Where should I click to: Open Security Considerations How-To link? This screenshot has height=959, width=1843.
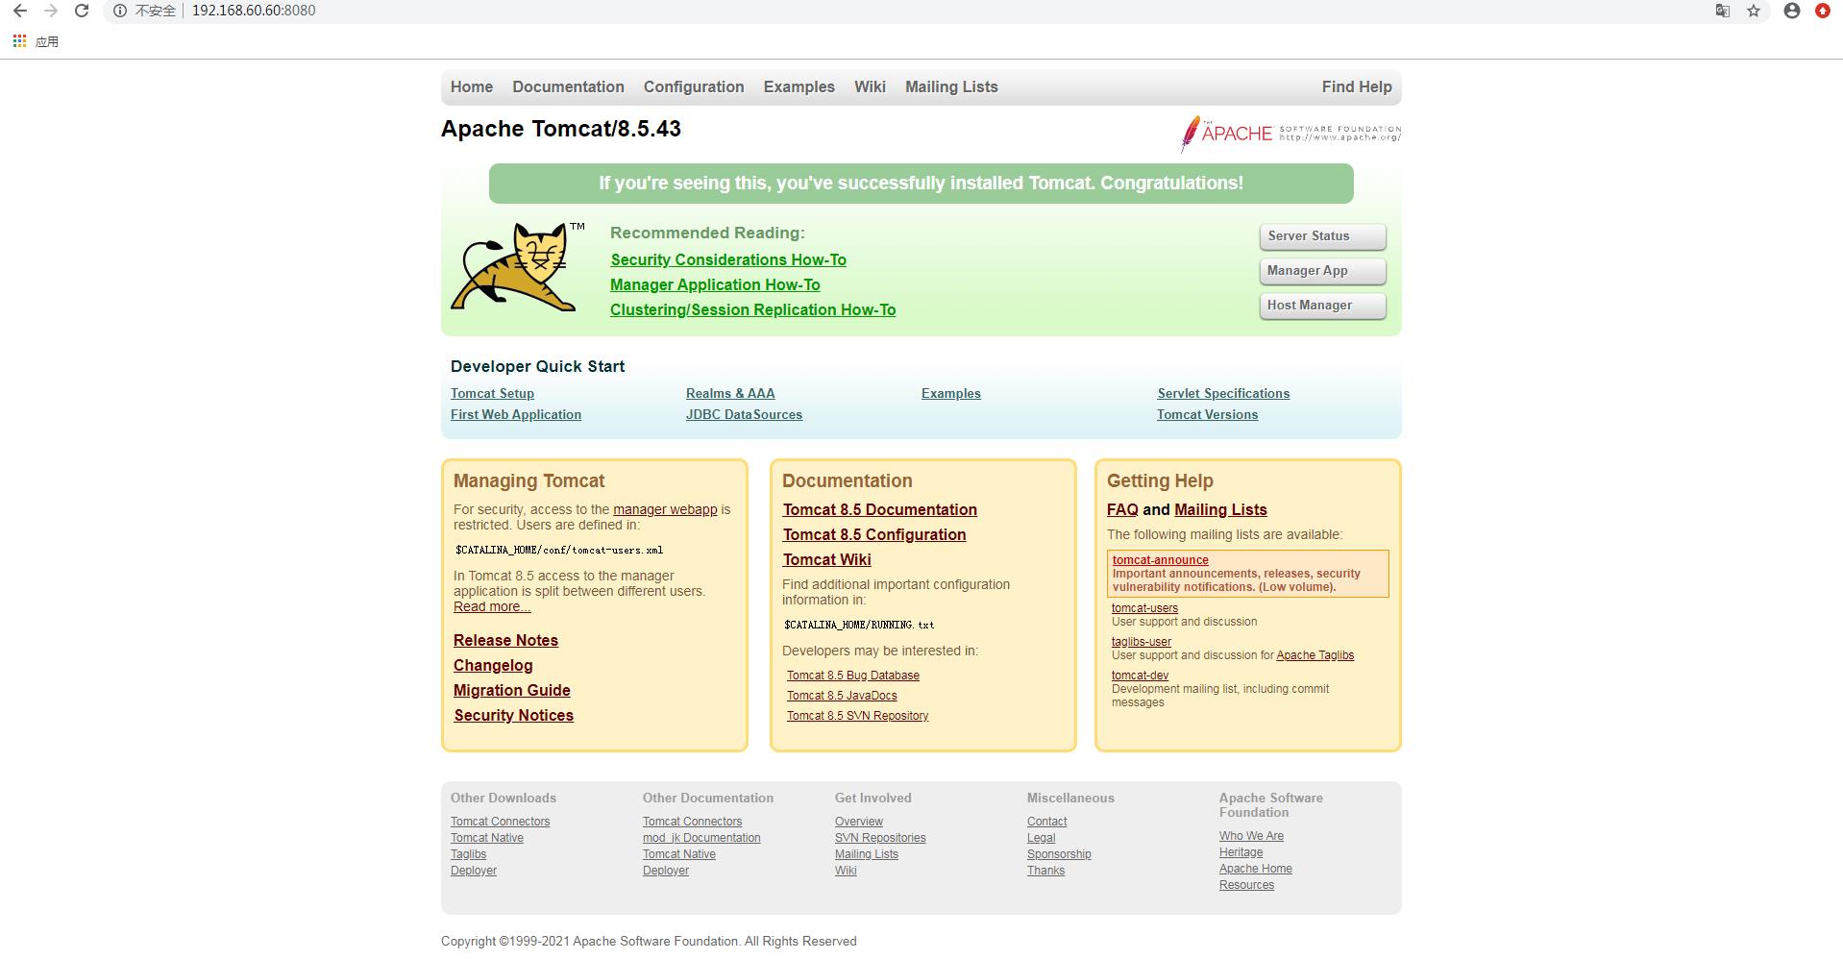pyautogui.click(x=728, y=259)
